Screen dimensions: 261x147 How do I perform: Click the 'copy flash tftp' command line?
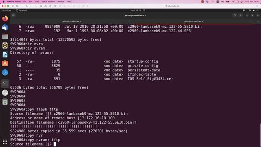click(34, 109)
